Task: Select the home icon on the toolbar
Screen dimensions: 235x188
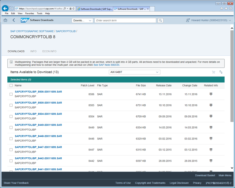Action: tap(5, 20)
